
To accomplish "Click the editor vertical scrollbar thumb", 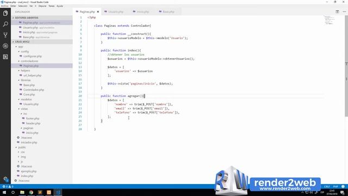I will tap(346, 66).
